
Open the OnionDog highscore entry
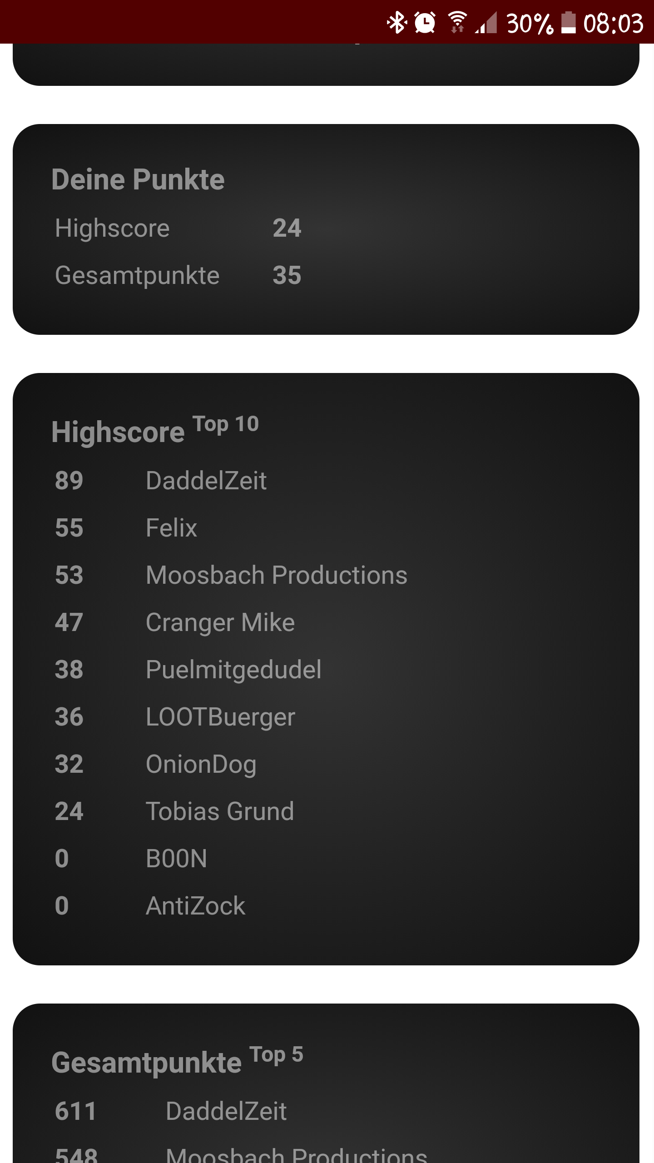point(201,764)
